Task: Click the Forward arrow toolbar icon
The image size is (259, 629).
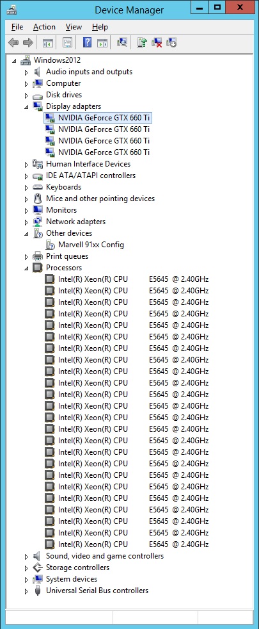Action: click(27, 42)
